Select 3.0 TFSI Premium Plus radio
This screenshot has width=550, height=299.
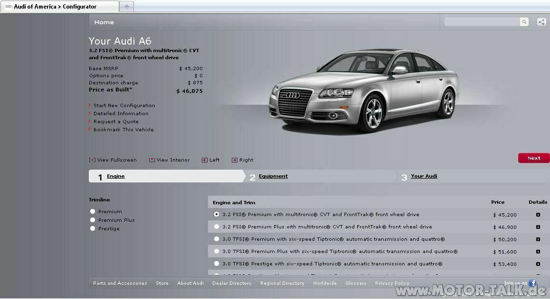point(217,251)
